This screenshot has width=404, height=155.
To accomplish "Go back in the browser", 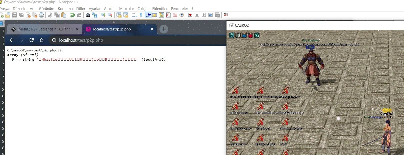I will tap(11, 40).
